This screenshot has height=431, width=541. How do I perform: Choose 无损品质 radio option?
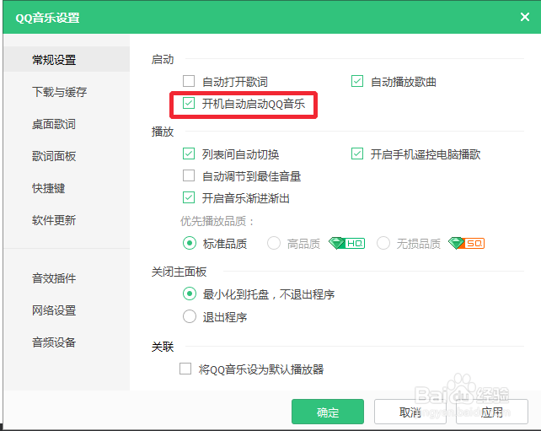pos(383,243)
